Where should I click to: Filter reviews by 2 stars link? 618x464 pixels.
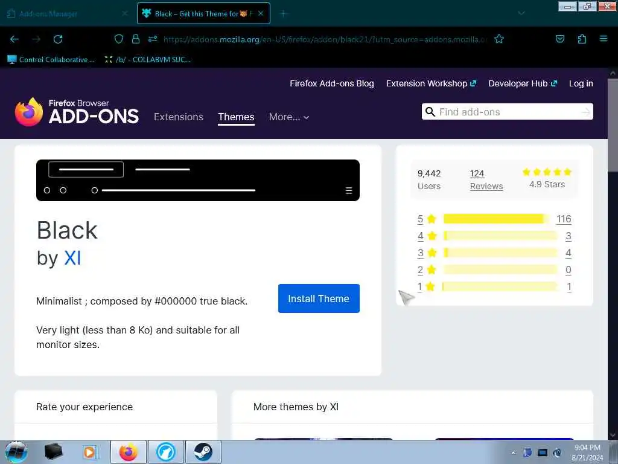pyautogui.click(x=420, y=270)
